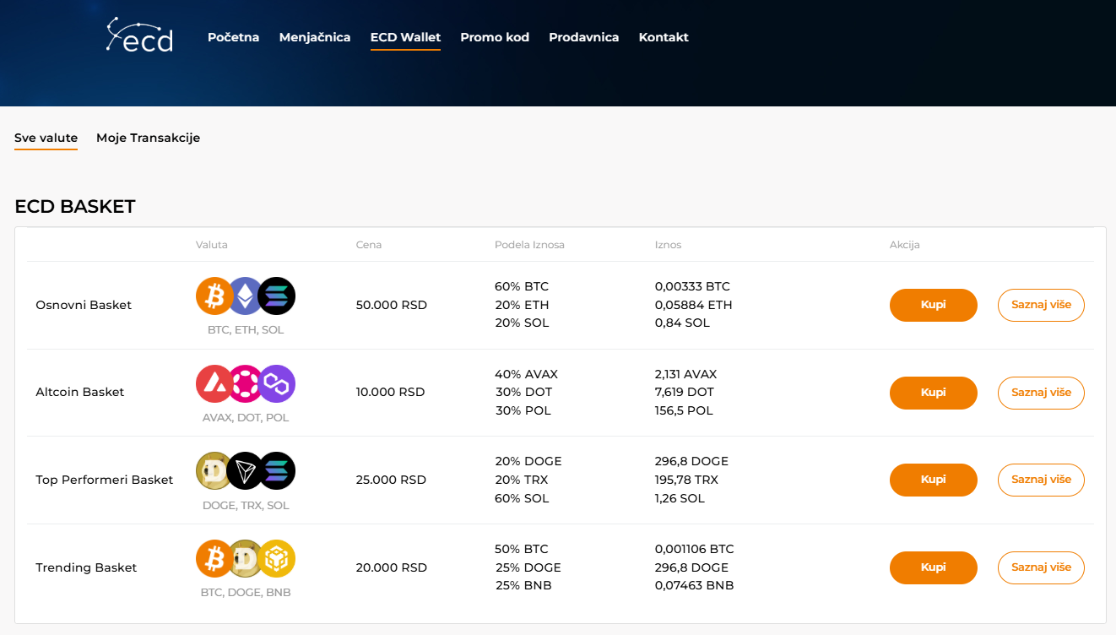Click Saznaj više for Altcoin Basket
1116x635 pixels.
pyautogui.click(x=1041, y=393)
